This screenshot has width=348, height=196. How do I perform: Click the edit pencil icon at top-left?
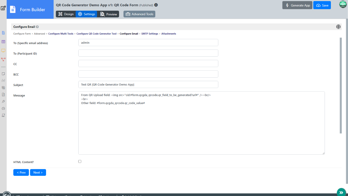pos(3,8)
